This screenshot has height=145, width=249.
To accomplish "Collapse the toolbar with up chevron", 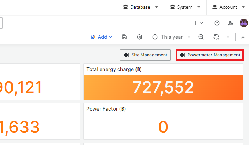I will coord(243,37).
